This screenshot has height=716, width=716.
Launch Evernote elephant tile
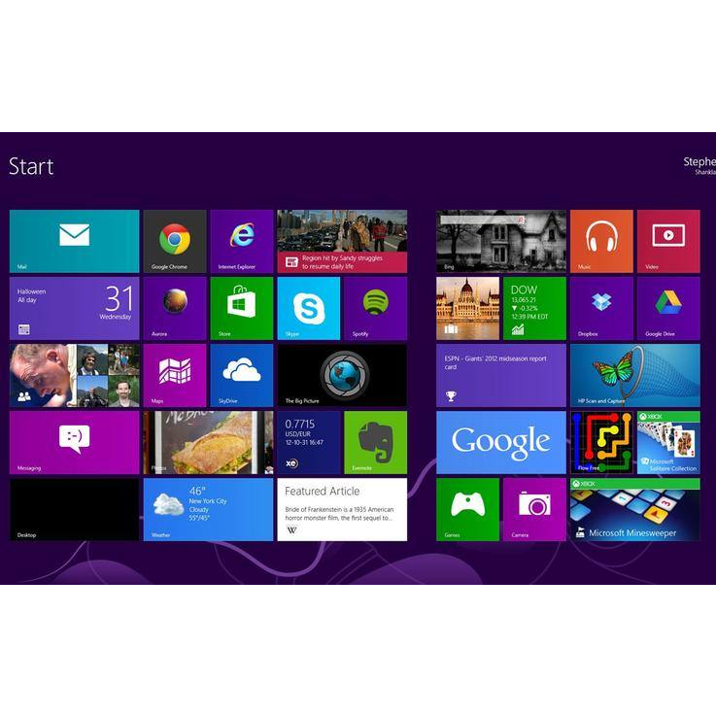coord(375,442)
